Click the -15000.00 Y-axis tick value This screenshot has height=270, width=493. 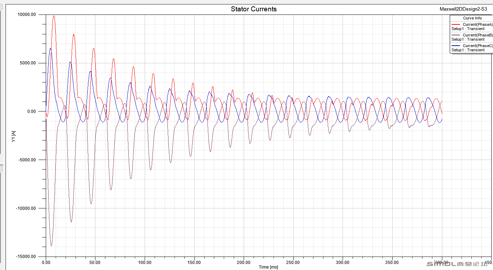(x=26, y=256)
